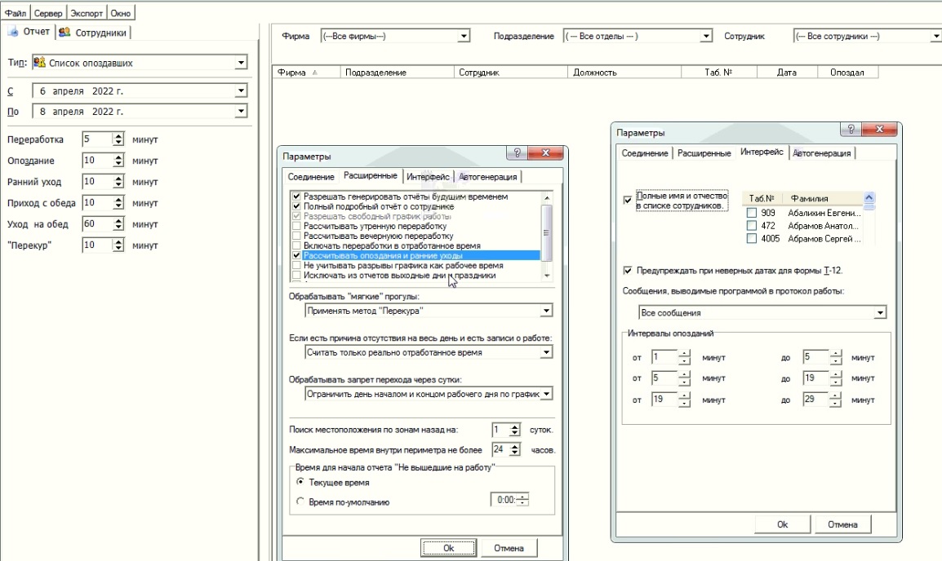Click the 0:00 default time field
Viewport: 942px width, 561px height.
[504, 500]
